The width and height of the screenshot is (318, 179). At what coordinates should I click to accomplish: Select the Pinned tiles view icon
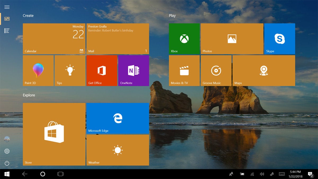[7, 19]
